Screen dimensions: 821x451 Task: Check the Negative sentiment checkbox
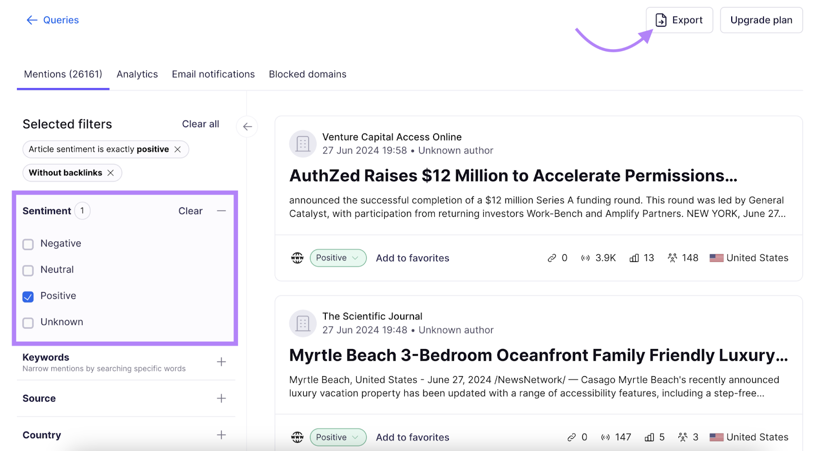pyautogui.click(x=28, y=244)
